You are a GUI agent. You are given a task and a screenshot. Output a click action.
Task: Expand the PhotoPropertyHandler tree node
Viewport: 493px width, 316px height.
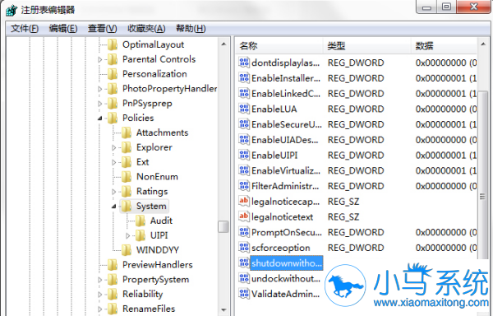point(100,89)
